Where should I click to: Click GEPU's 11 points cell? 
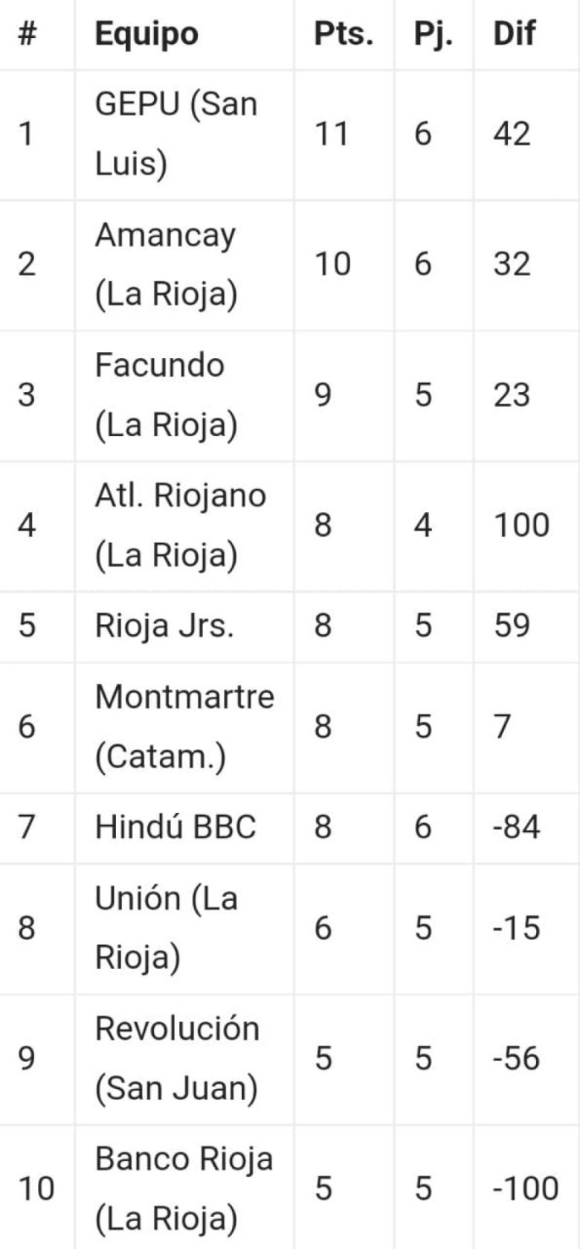(x=331, y=135)
